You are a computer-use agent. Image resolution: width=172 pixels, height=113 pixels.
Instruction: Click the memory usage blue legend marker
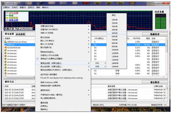(7, 20)
